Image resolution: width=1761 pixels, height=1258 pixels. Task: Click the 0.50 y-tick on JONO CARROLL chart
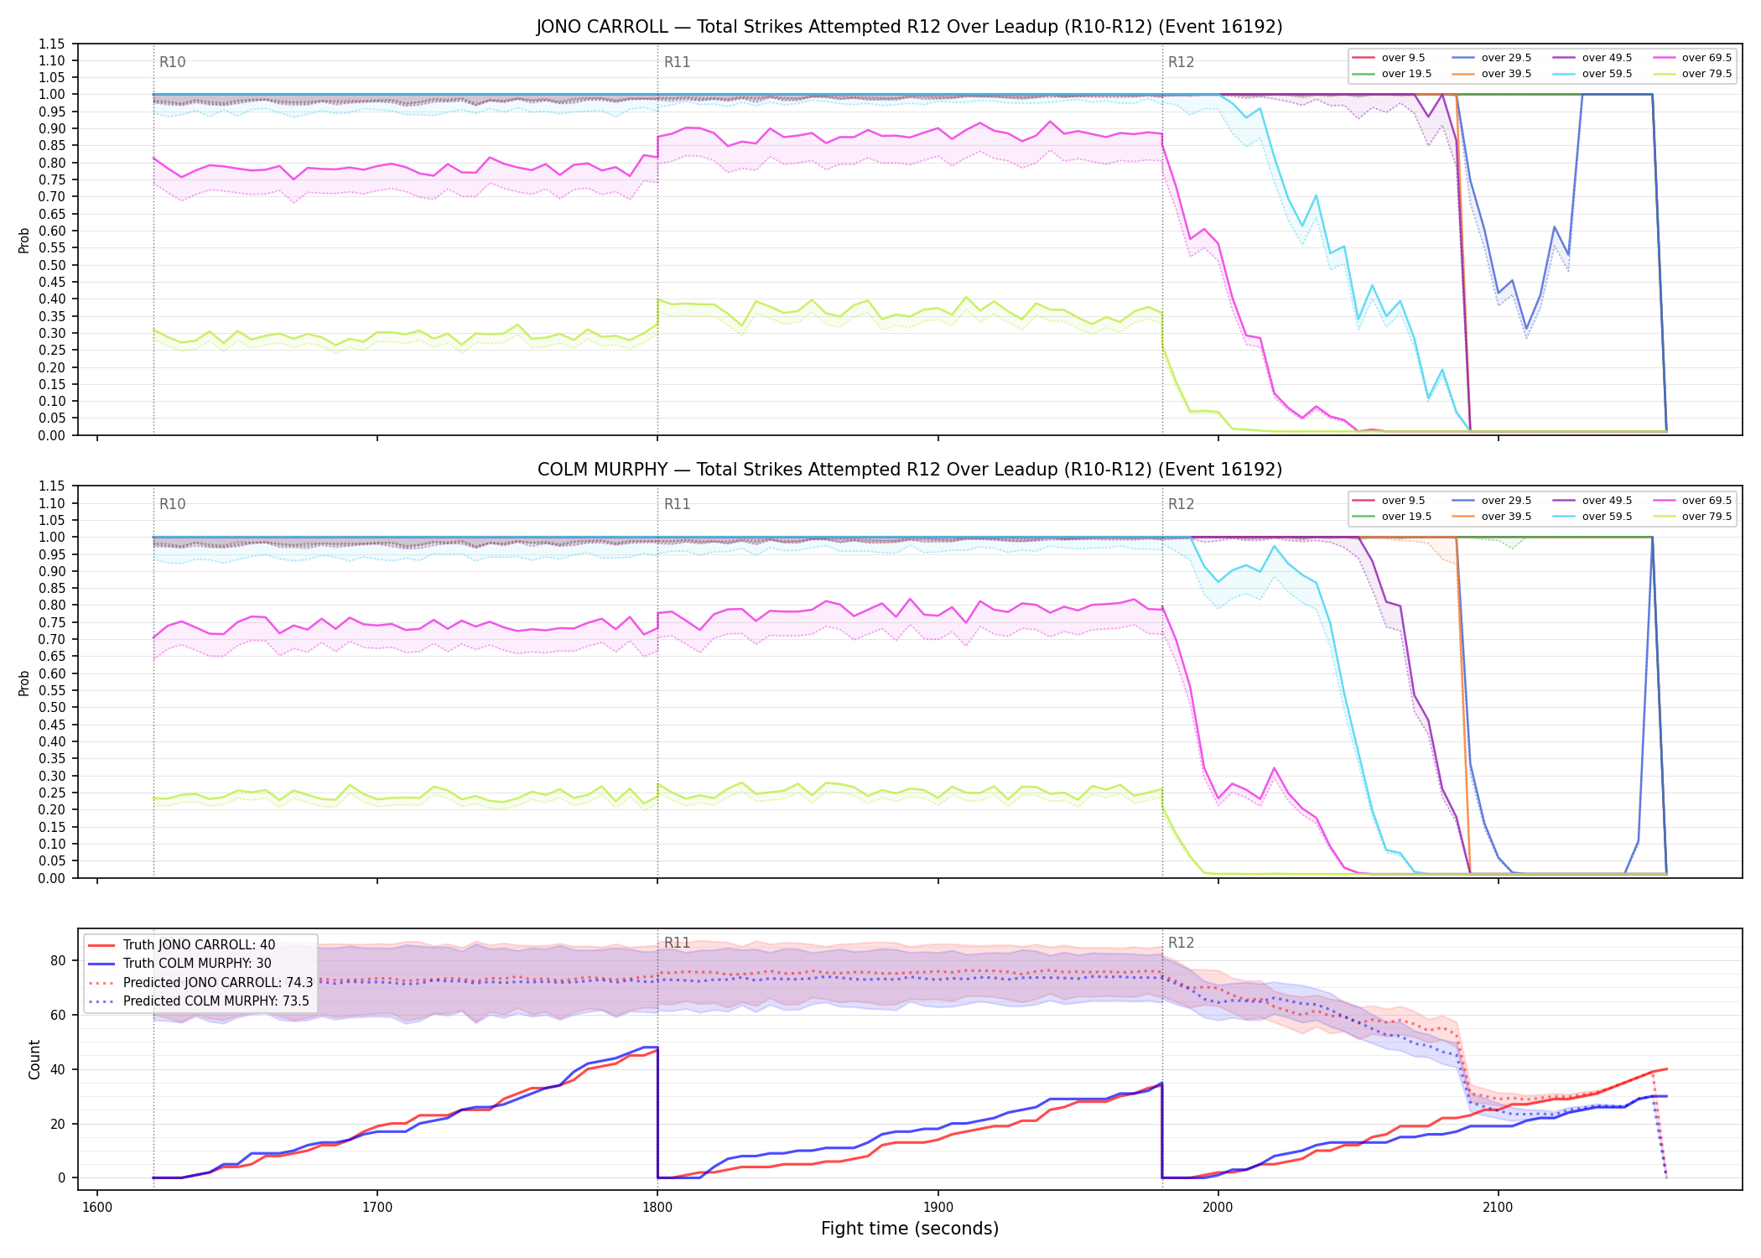(x=52, y=265)
